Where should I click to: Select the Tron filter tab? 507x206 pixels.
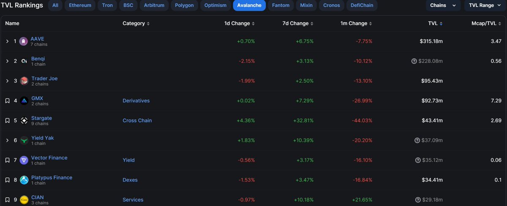(x=107, y=5)
